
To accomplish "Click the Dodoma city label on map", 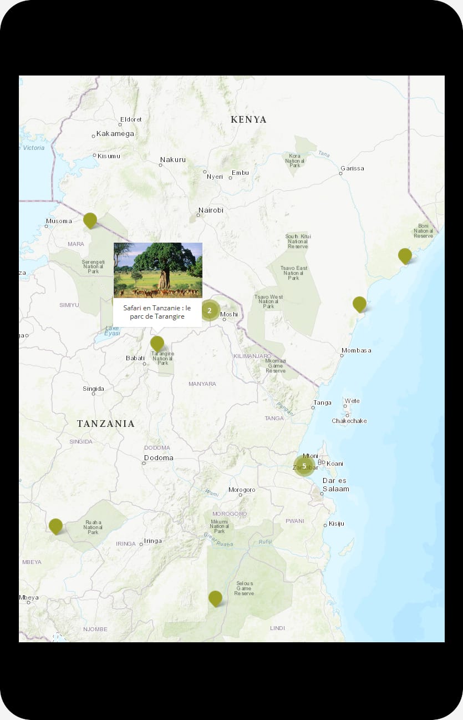I will coord(159,458).
